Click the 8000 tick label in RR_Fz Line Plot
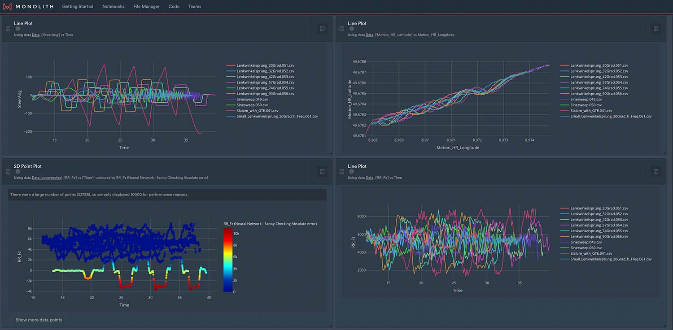 [x=361, y=216]
